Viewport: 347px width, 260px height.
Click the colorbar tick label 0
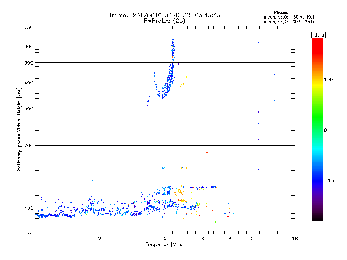[326, 130]
